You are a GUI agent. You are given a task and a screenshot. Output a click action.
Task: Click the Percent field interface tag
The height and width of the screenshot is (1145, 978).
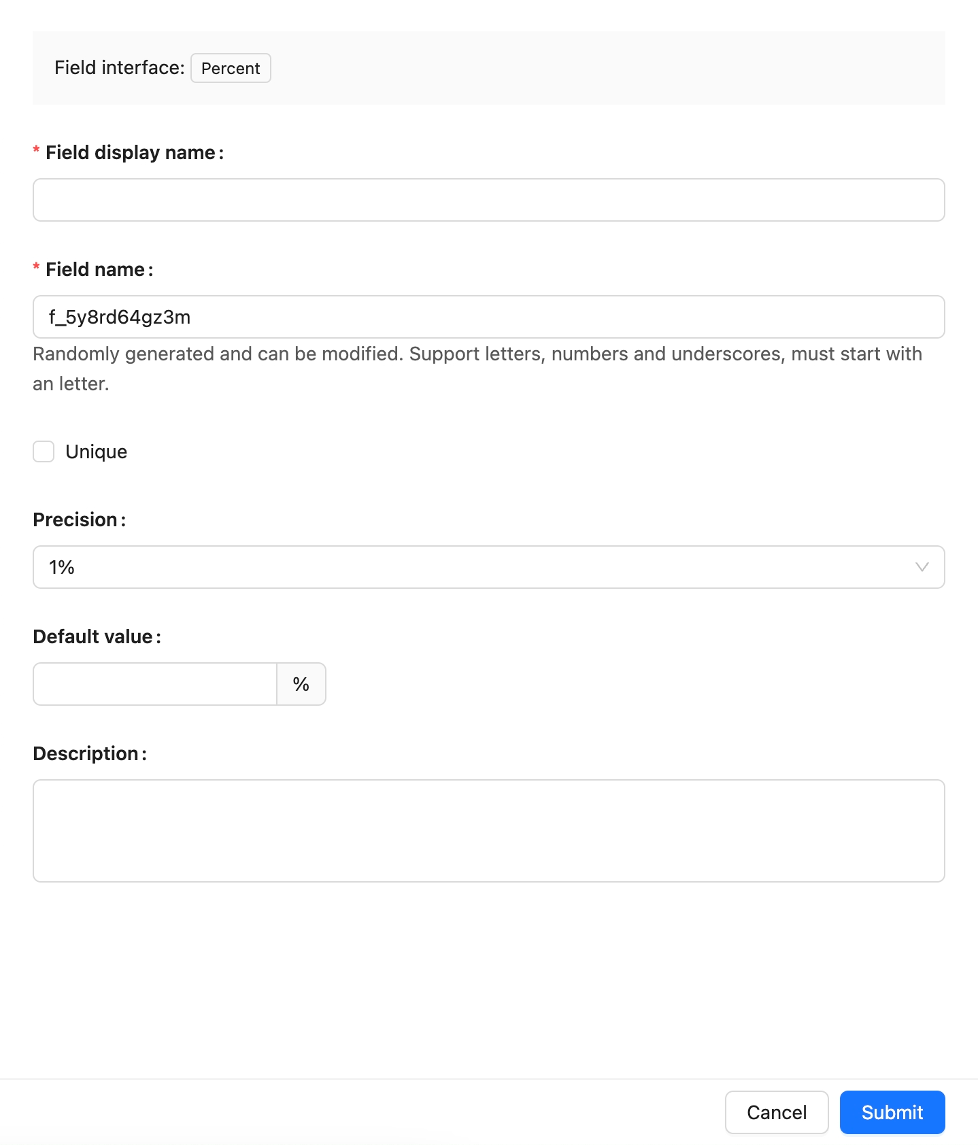tap(231, 68)
